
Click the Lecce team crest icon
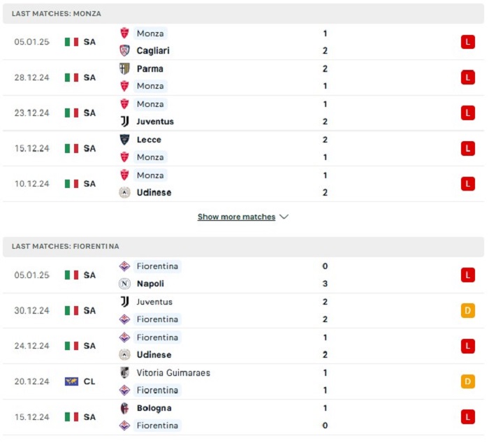[124, 140]
